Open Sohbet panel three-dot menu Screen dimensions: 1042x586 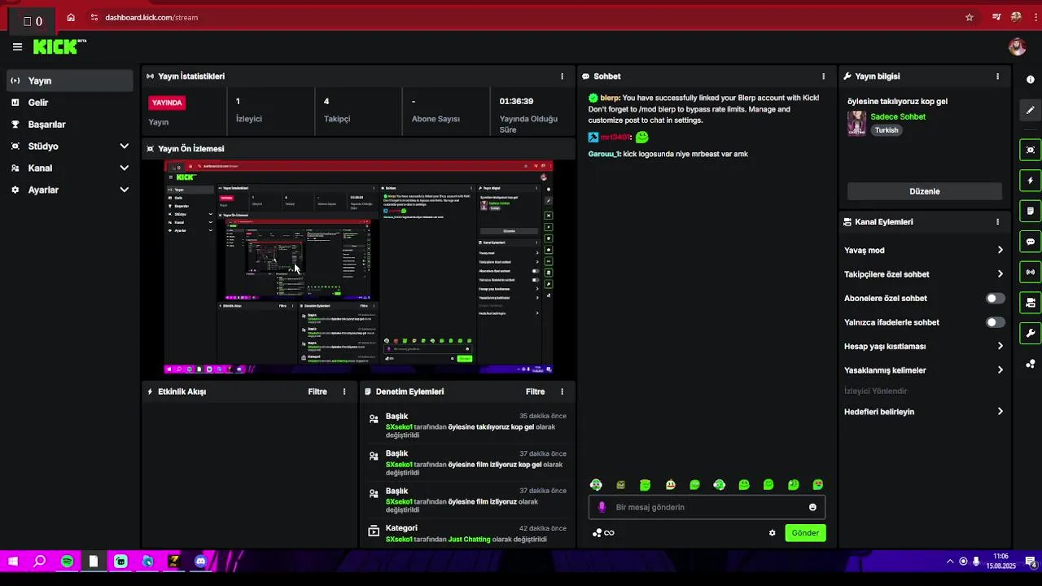pos(823,77)
